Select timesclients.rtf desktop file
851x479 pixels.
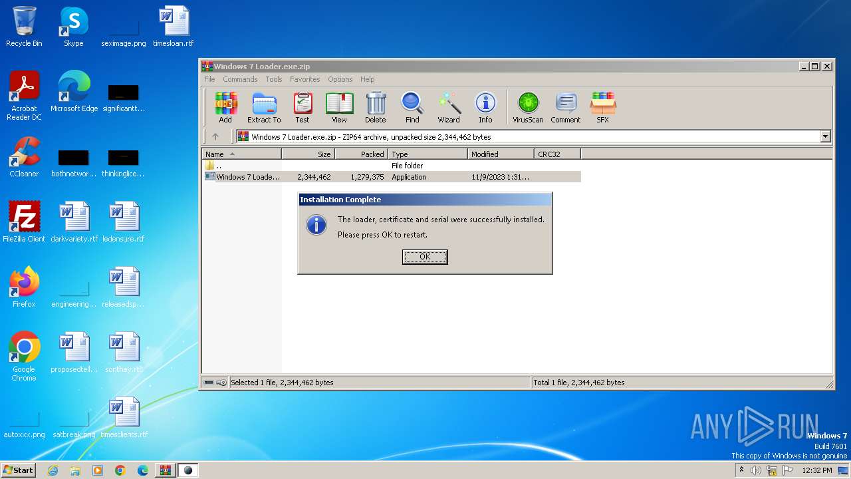(x=124, y=418)
